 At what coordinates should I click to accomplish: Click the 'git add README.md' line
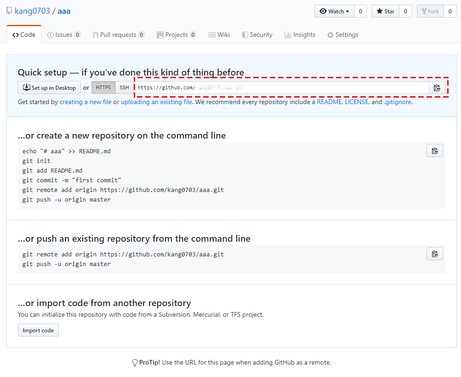coord(52,170)
